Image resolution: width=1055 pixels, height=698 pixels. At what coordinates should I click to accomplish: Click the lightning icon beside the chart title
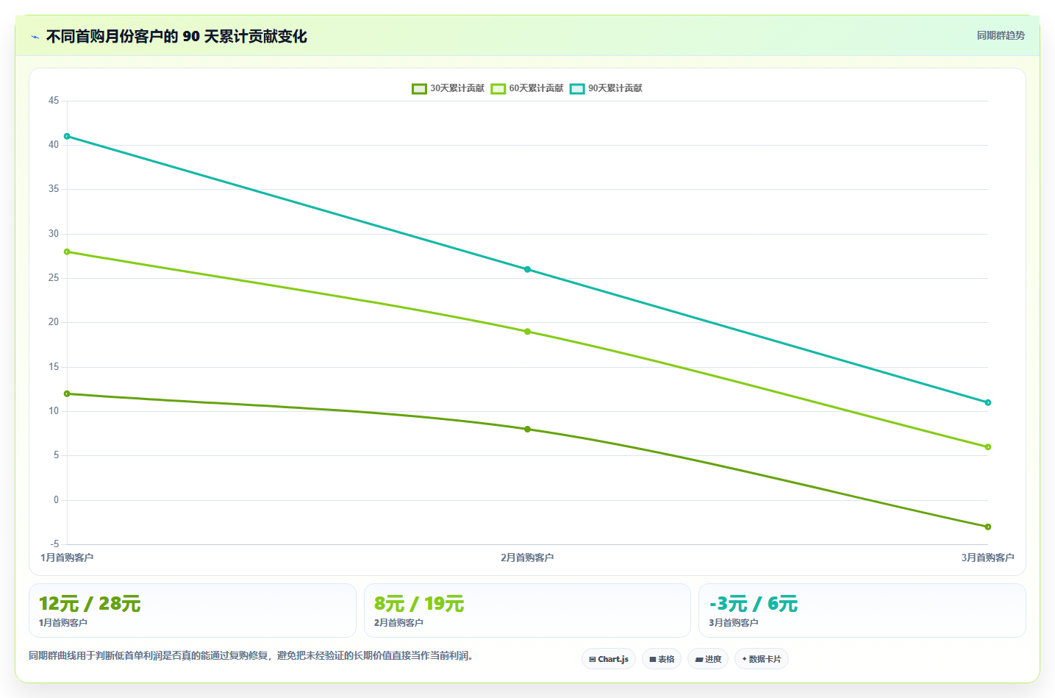pos(35,37)
